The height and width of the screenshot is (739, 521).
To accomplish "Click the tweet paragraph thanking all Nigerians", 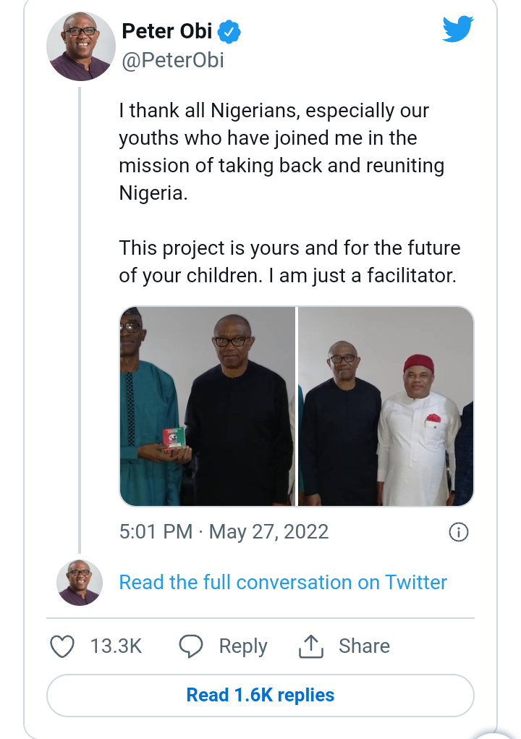I will 281,152.
